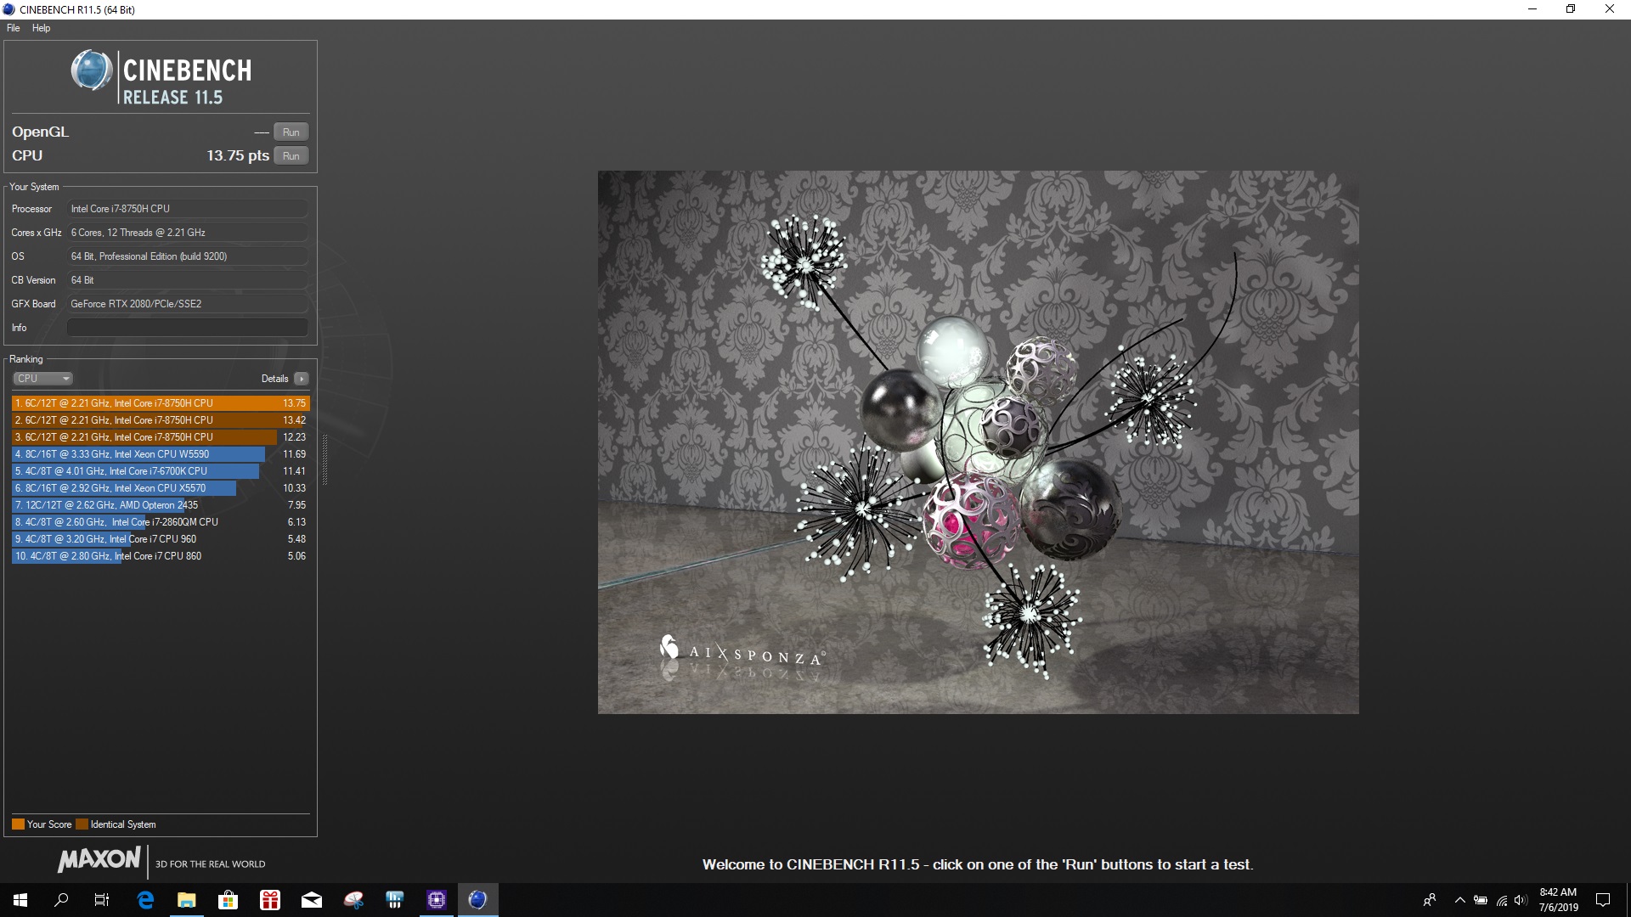Click the Cores x GHz field
The image size is (1631, 917).
(x=188, y=233)
